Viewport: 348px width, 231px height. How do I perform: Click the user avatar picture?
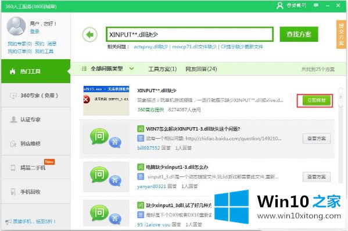click(x=16, y=26)
